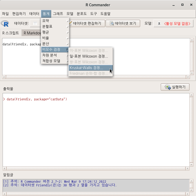Image resolution: width=196 pixels, height=196 pixels.
Task: Expand the 적합성 모델 submenu
Action: click(55, 61)
